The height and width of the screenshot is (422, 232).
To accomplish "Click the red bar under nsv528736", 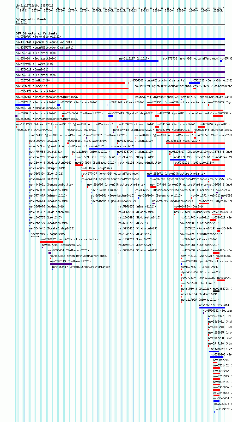I will click(70, 83).
